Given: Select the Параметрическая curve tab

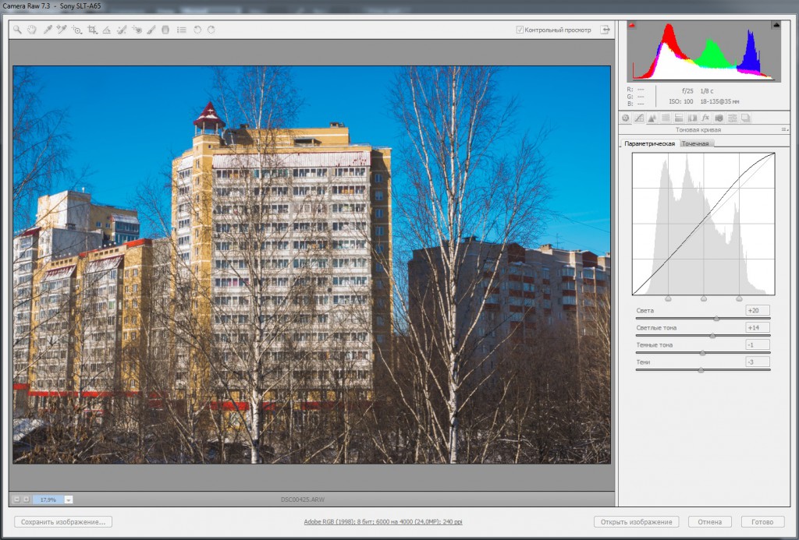Looking at the screenshot, I should [649, 143].
